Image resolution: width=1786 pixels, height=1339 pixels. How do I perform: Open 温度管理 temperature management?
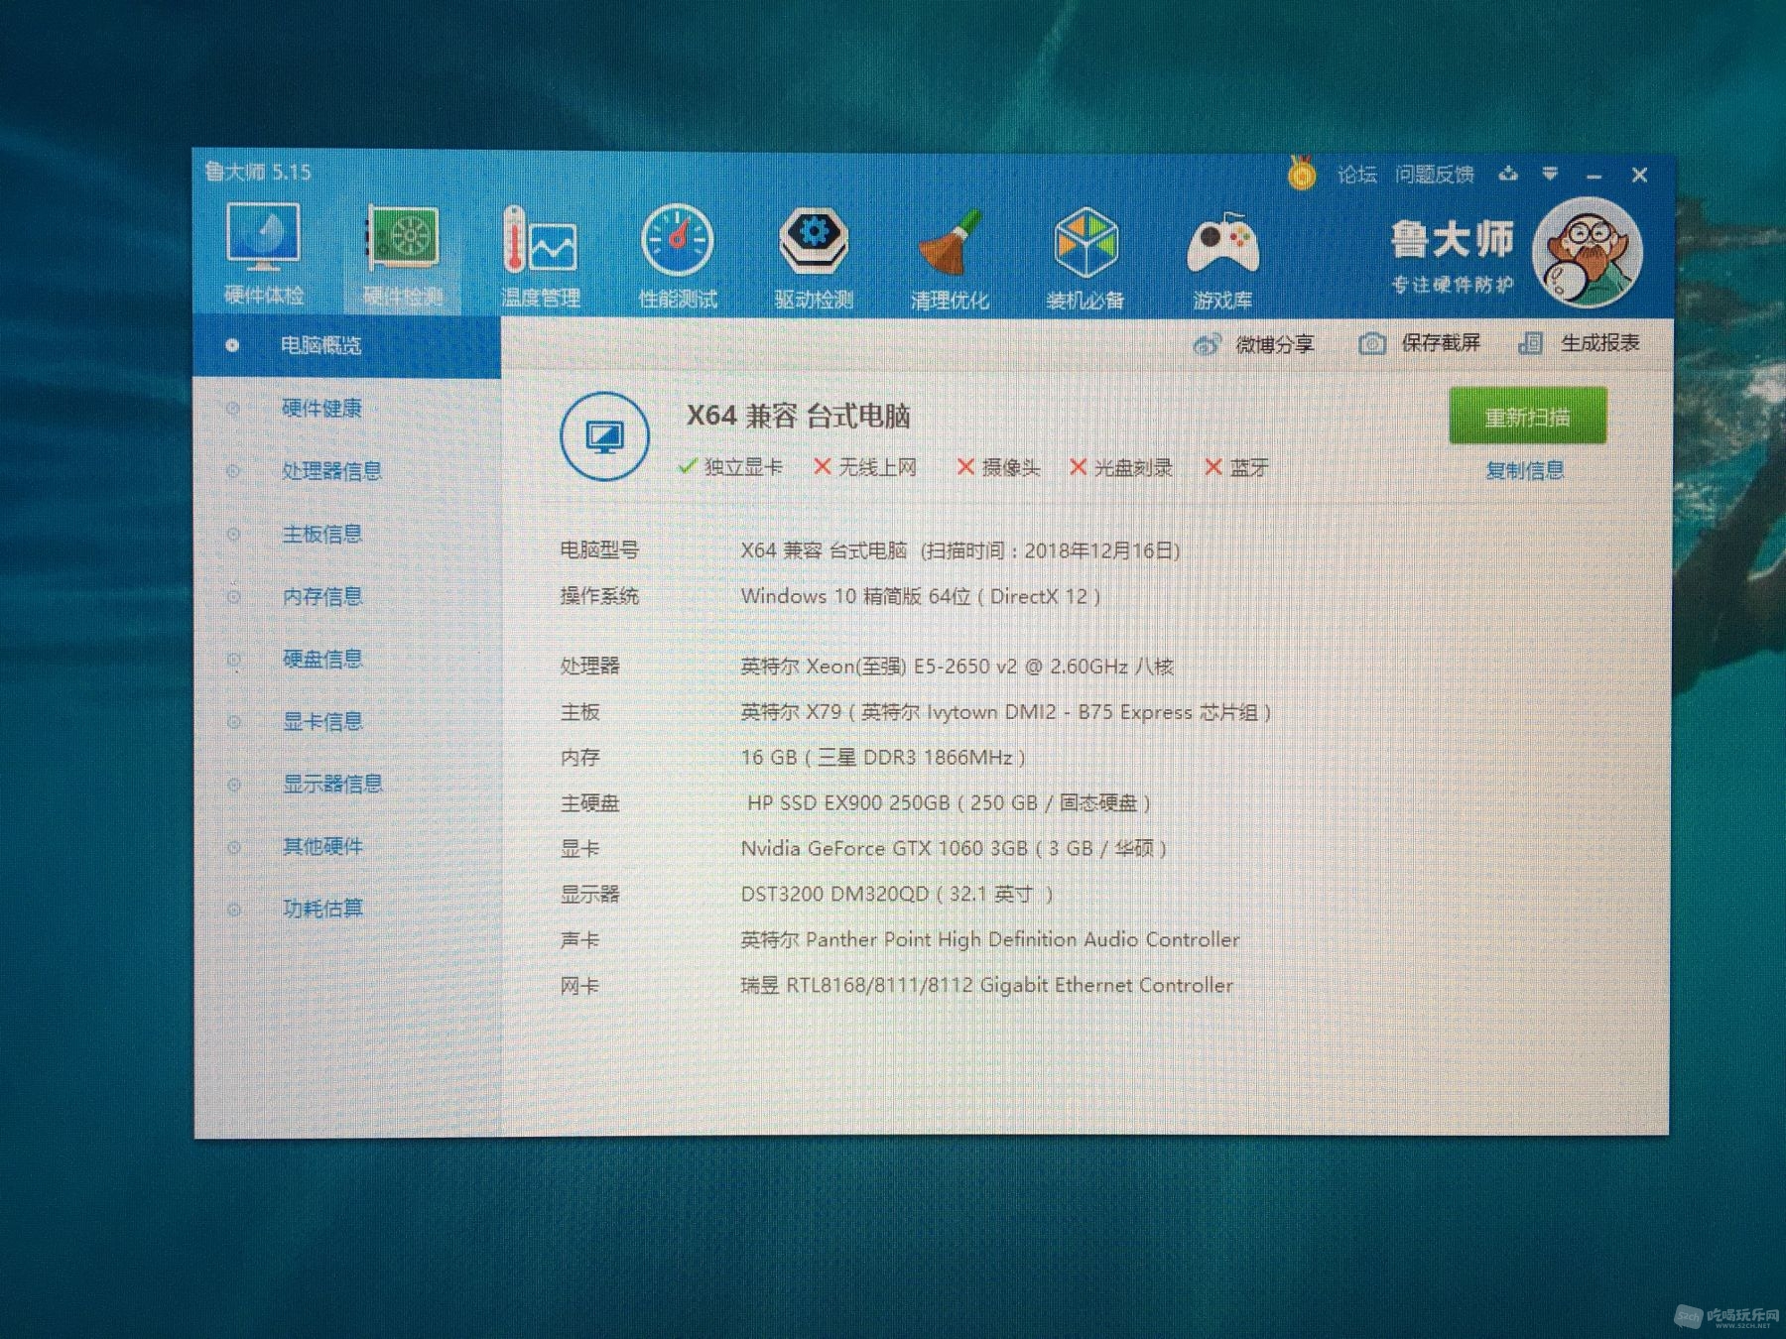[x=540, y=256]
